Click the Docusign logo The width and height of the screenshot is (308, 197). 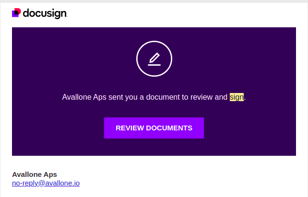[40, 13]
